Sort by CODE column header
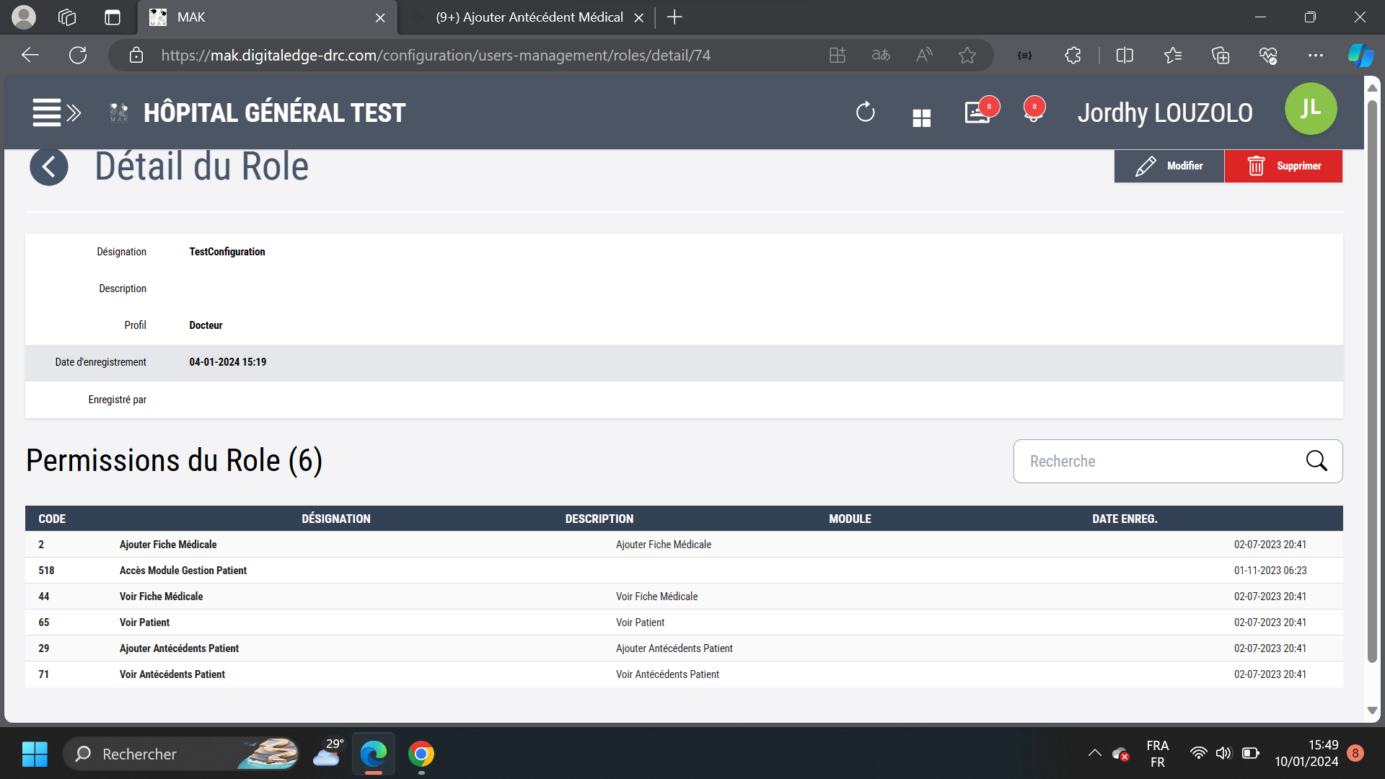This screenshot has height=779, width=1385. pos(52,519)
